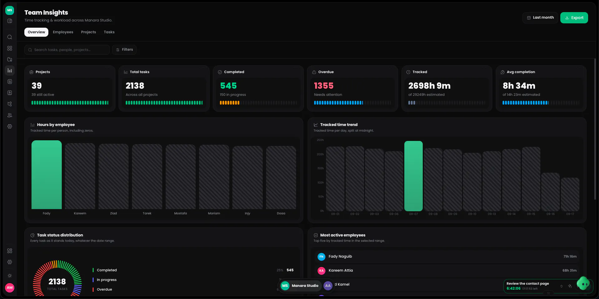
Task: Open the dashboard grid icon in the sidebar
Action: 10,48
